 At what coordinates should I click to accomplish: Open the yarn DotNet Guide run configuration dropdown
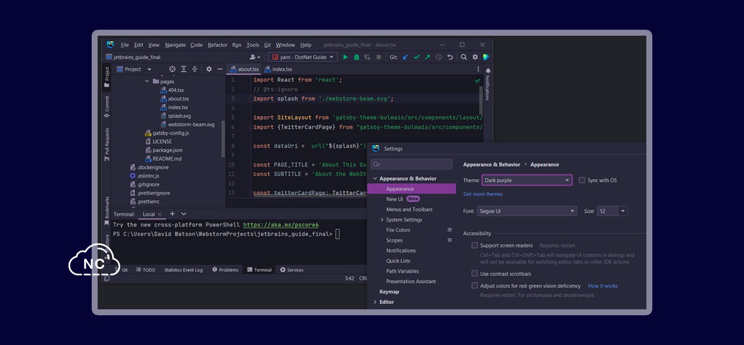point(302,57)
